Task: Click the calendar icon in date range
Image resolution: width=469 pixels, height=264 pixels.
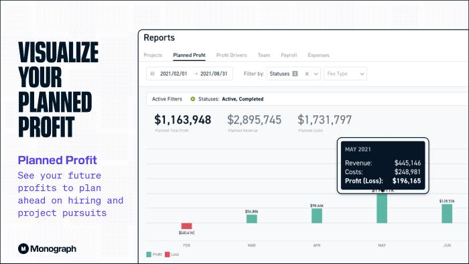Action: point(153,74)
